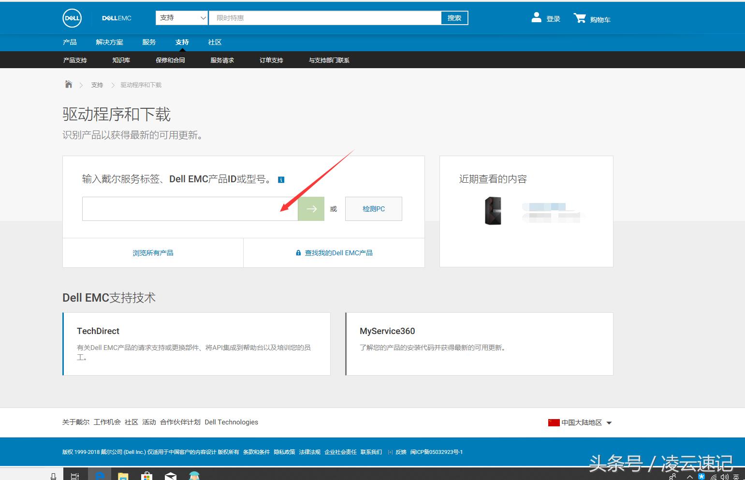Click the green arrow submit icon

(311, 208)
